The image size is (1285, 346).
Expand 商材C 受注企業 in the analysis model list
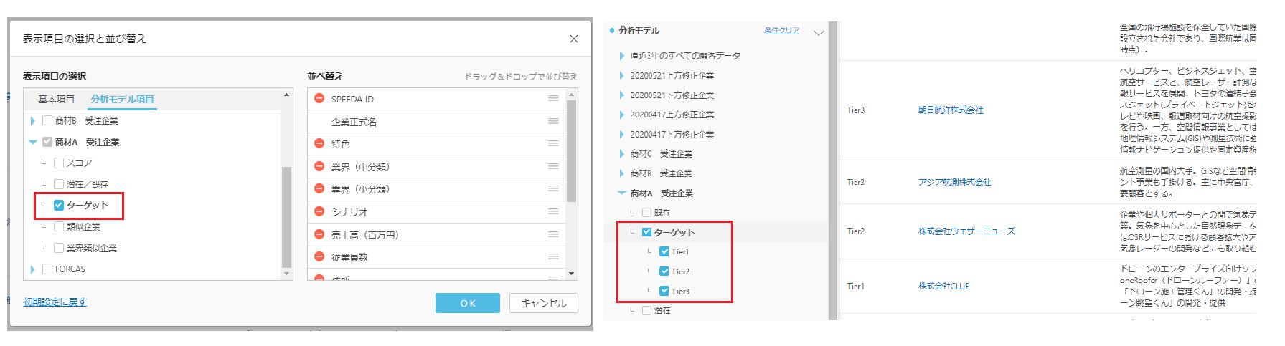point(621,154)
